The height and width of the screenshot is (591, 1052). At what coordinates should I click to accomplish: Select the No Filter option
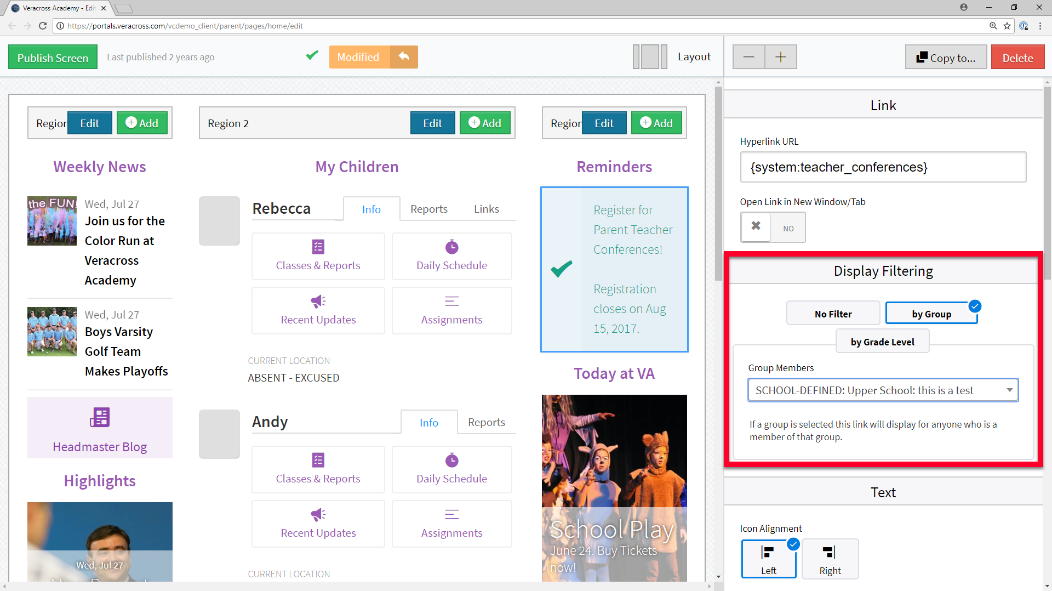click(x=833, y=314)
